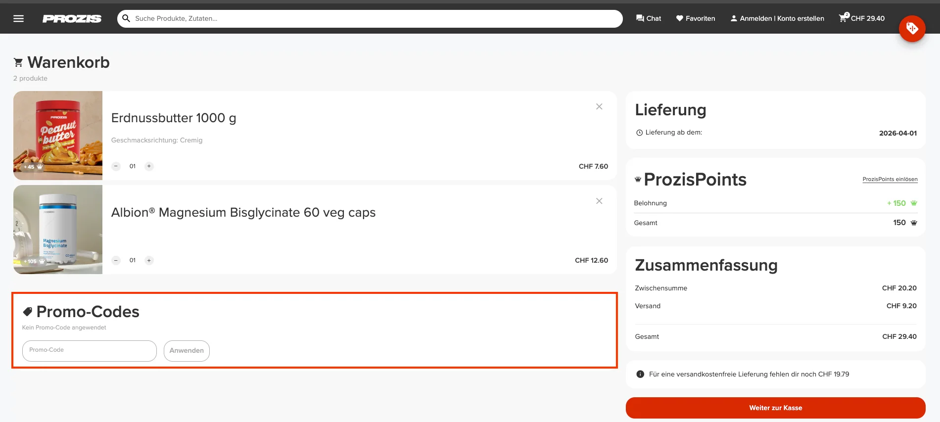This screenshot has height=422, width=940.
Task: Click the +45 points badge on Erdnussbutter
Action: pyautogui.click(x=33, y=167)
